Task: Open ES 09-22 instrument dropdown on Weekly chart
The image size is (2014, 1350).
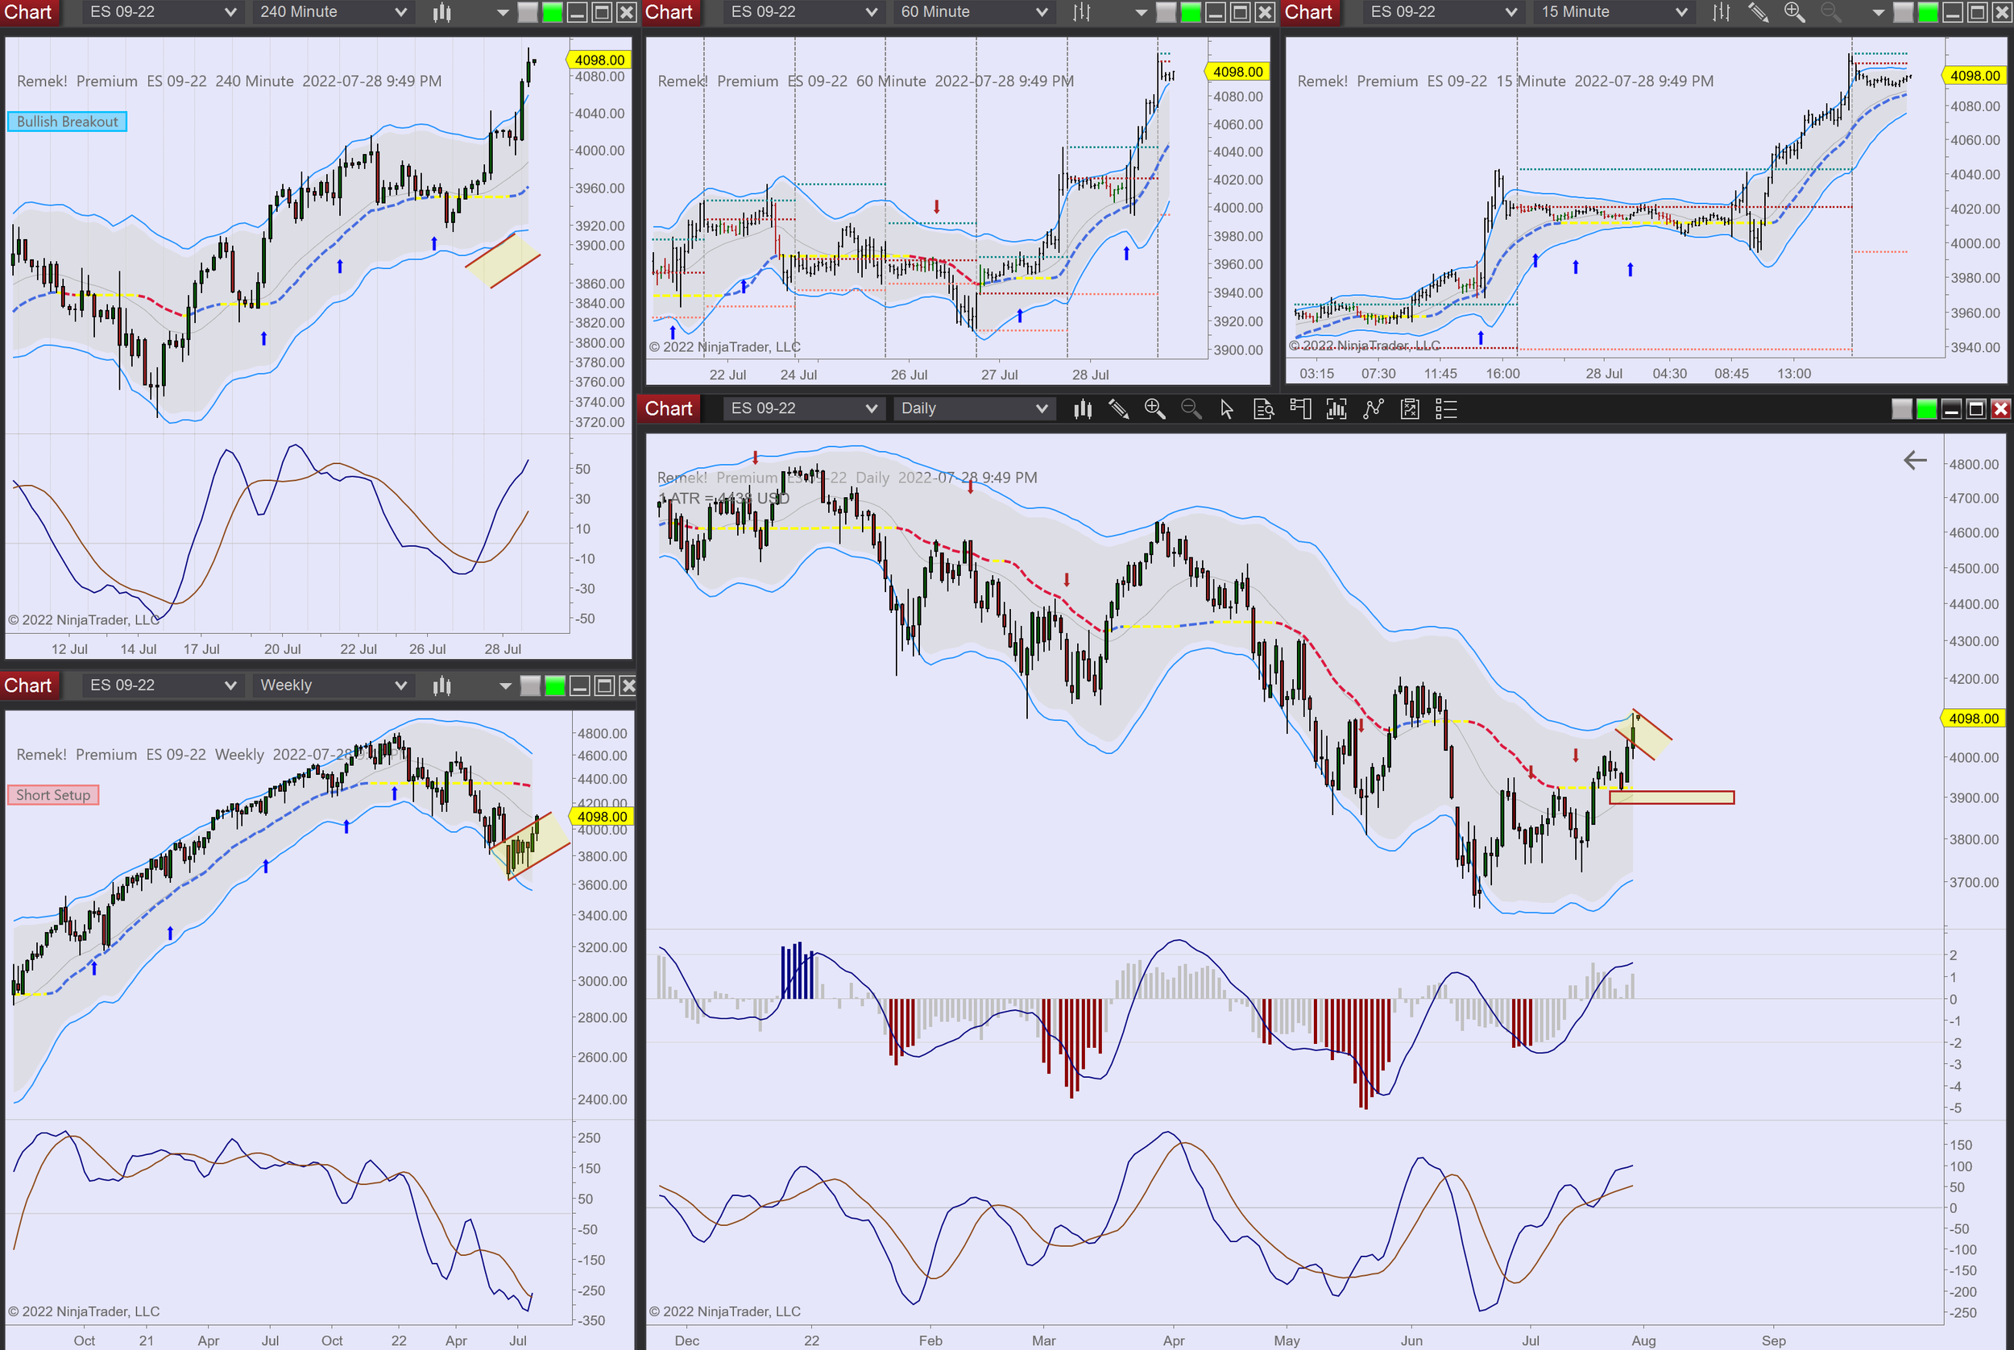Action: pyautogui.click(x=162, y=685)
